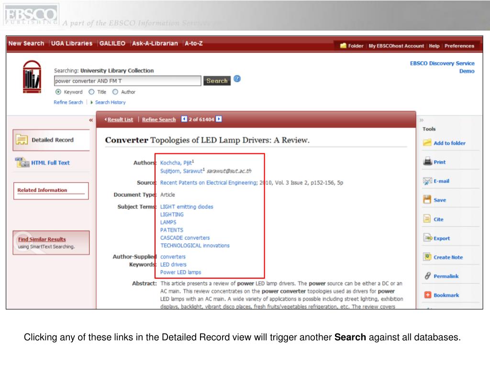This screenshot has height=367, width=490.
Task: Click the article title heading
Action: [207, 140]
